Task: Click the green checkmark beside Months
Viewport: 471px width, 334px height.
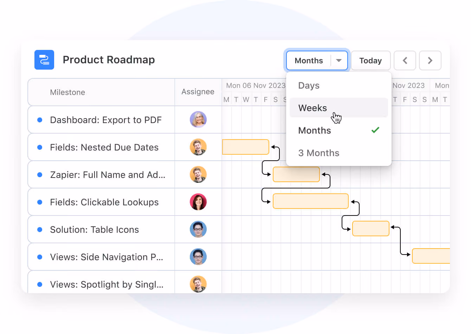Action: pos(375,130)
